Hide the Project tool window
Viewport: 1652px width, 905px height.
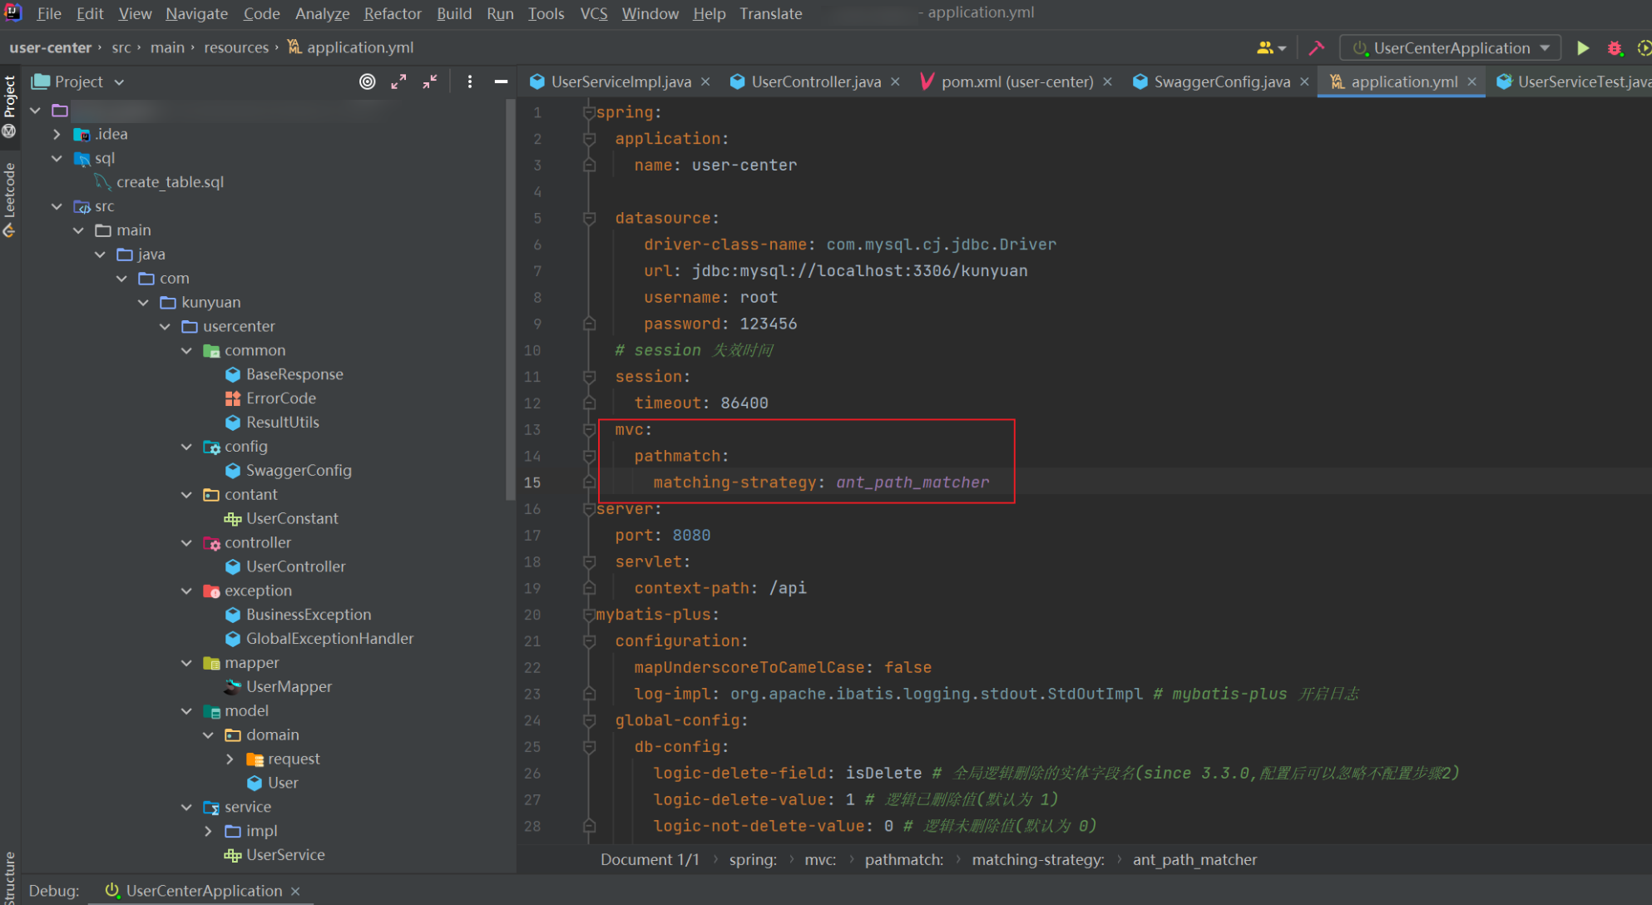[501, 82]
